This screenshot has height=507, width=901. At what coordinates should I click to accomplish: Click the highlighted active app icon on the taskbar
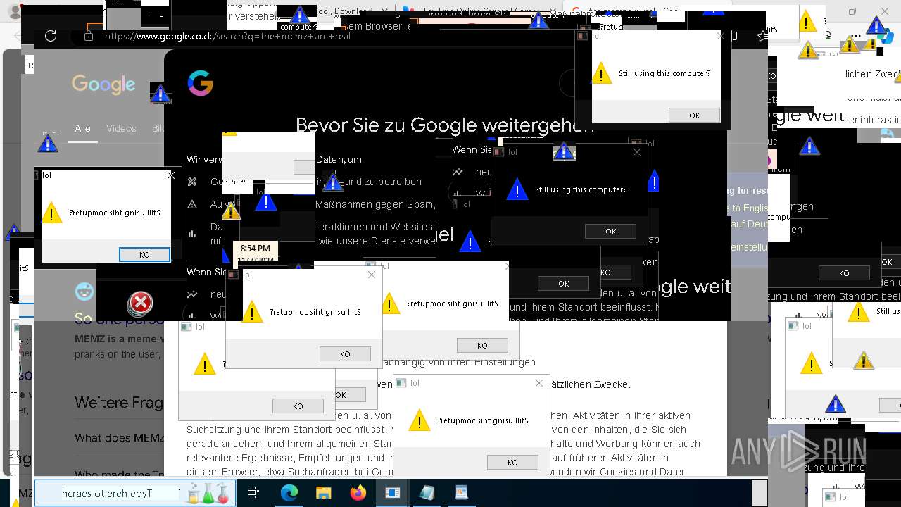click(x=392, y=493)
